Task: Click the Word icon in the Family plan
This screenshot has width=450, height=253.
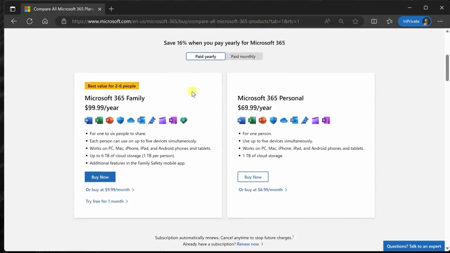Action: tap(89, 121)
